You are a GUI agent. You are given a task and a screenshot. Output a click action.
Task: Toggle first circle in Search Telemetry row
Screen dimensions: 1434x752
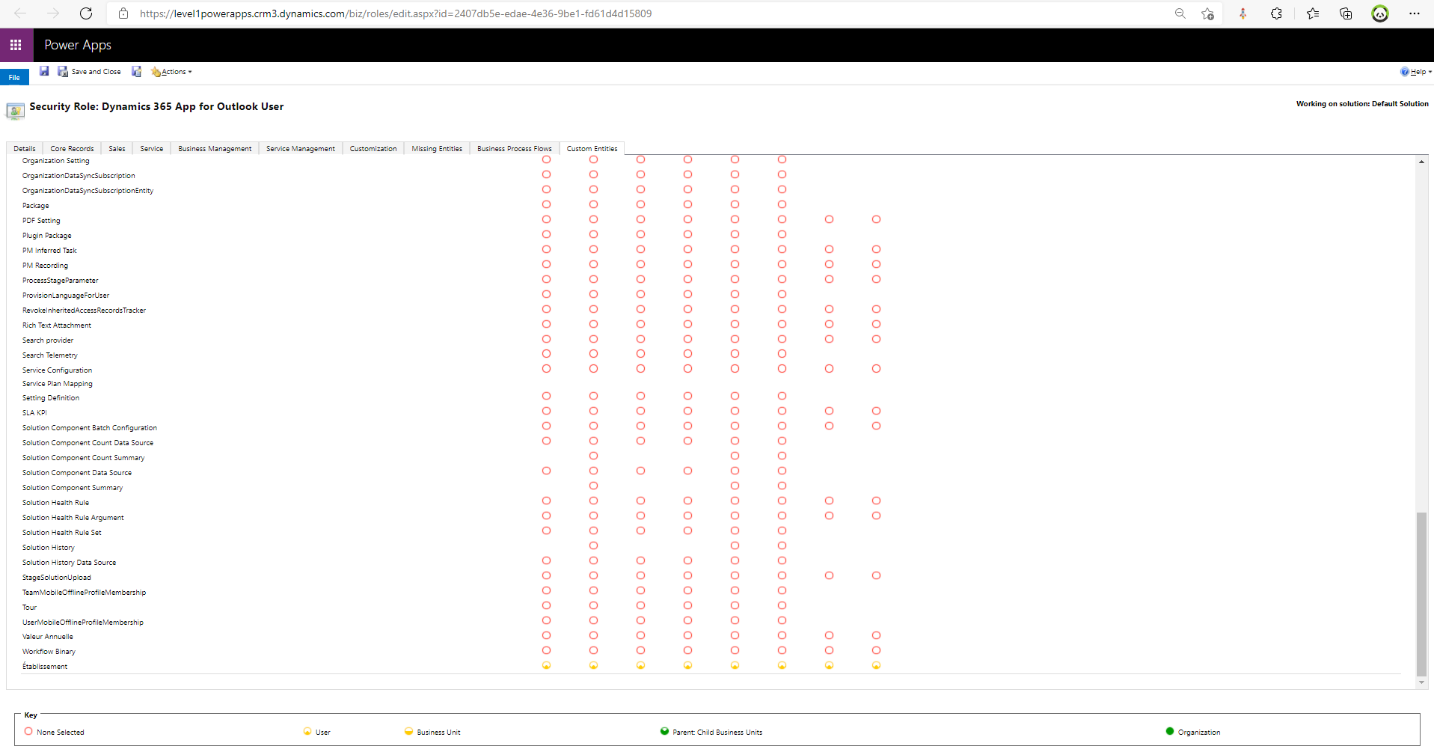pos(546,353)
